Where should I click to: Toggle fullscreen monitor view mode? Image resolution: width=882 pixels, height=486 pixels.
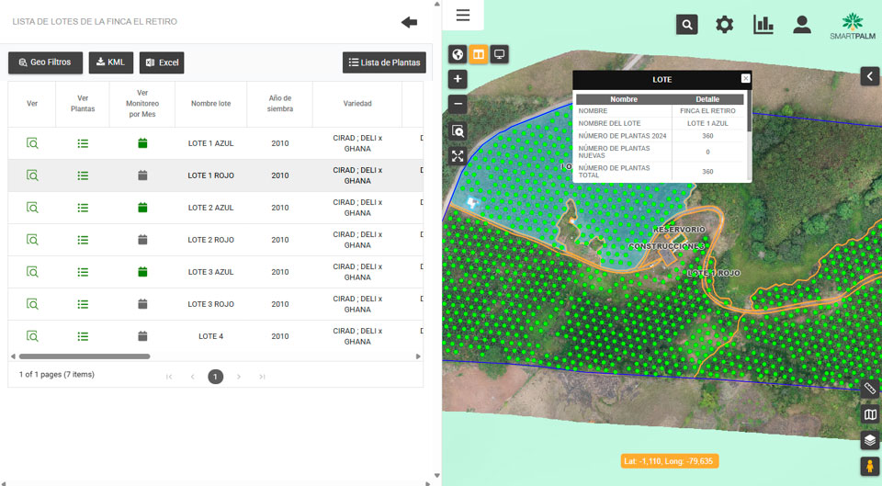coord(499,54)
